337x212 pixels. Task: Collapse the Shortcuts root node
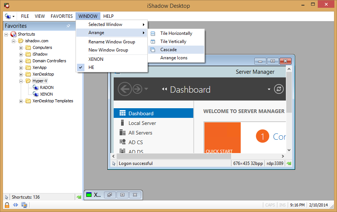pos(6,34)
